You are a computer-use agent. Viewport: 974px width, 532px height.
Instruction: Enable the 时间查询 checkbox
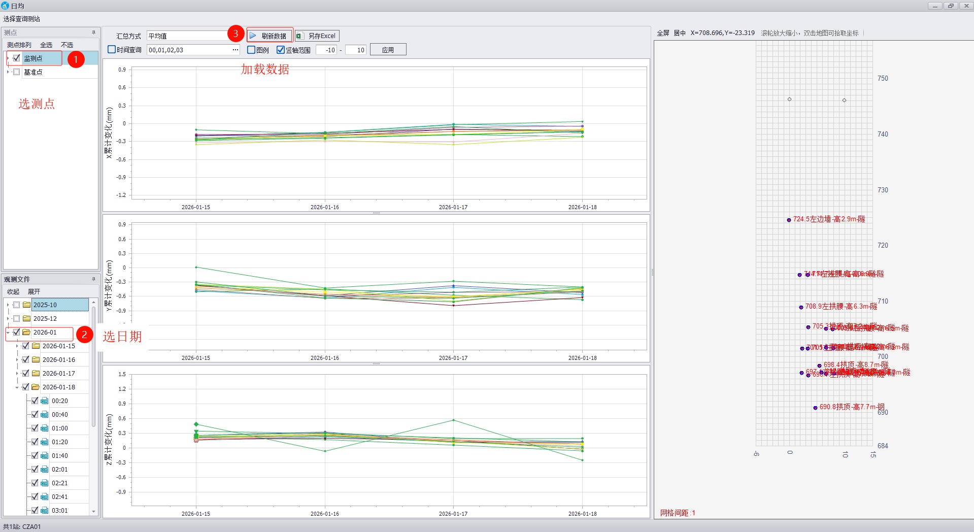point(112,50)
